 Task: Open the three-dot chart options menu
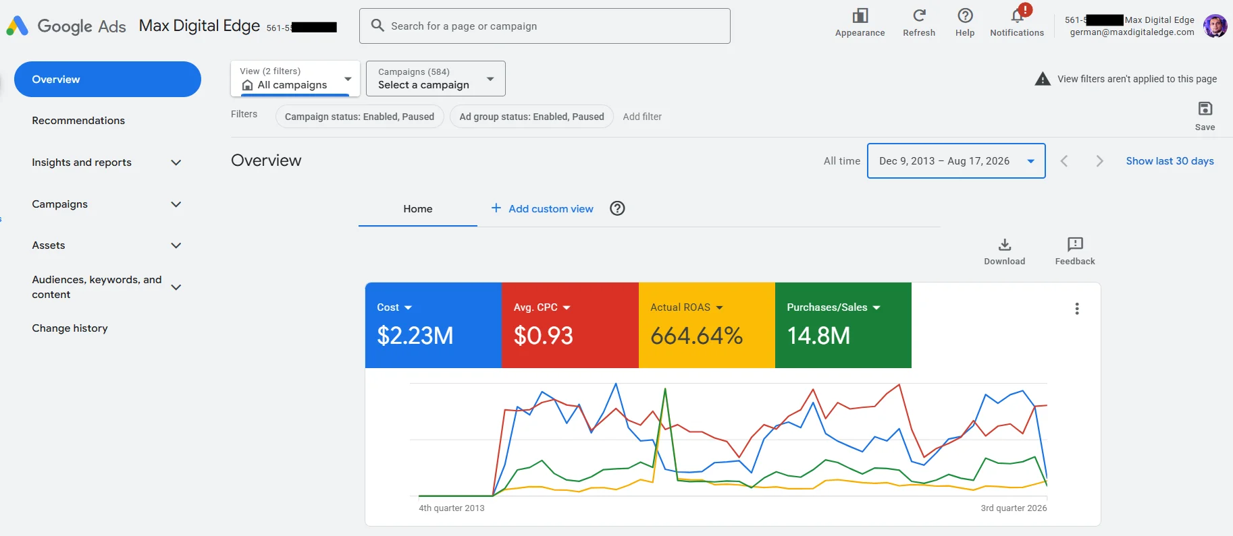1077,309
